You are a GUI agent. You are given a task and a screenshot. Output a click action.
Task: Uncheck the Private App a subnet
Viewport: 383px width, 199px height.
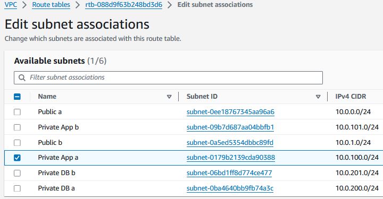[x=17, y=158]
